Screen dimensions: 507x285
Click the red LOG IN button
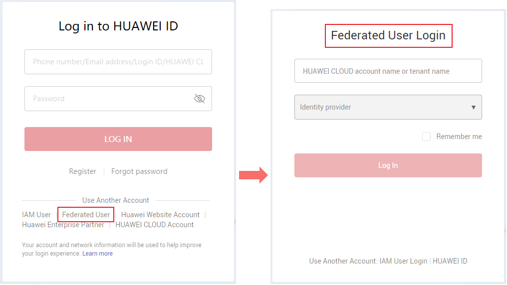(118, 139)
